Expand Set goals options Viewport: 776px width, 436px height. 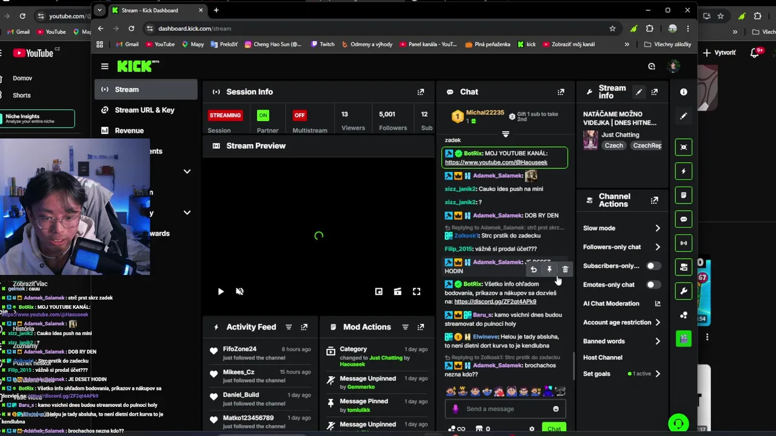coord(658,374)
